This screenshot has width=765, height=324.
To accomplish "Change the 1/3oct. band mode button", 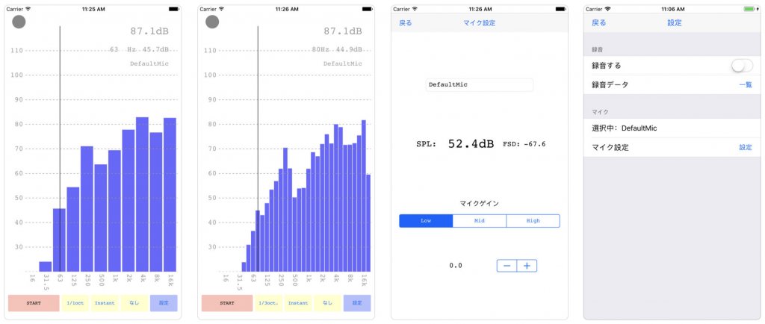I will click(x=269, y=303).
